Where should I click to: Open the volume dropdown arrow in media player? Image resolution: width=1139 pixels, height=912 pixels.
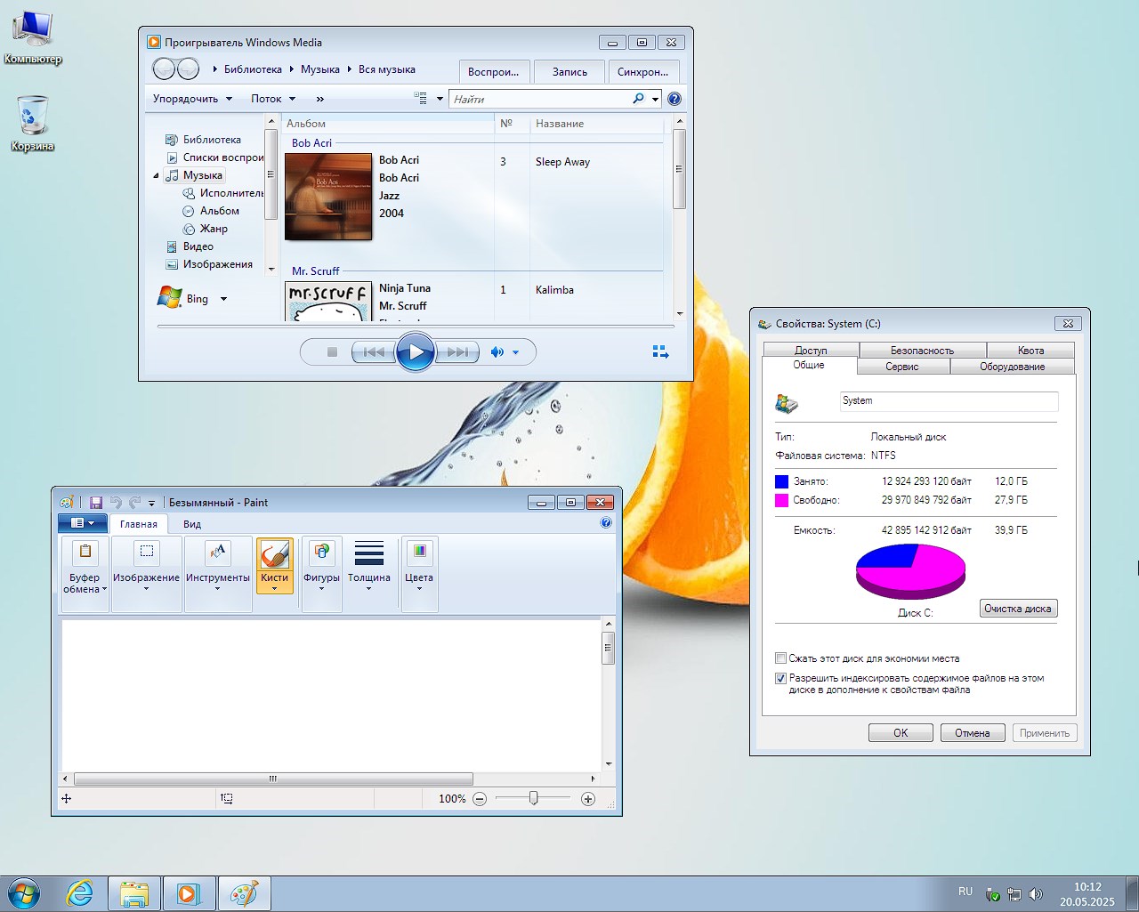tap(515, 352)
